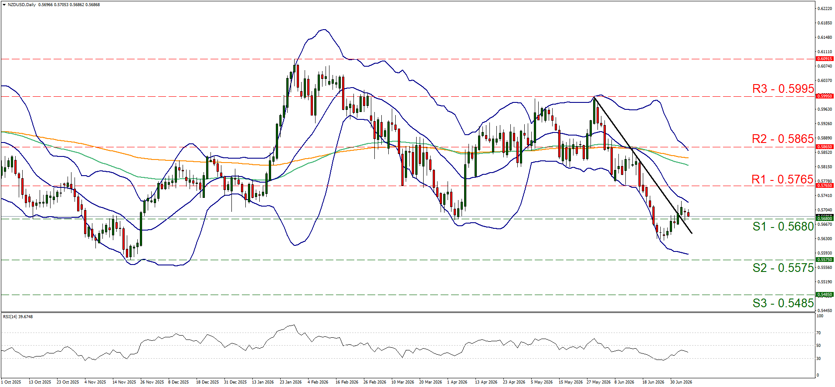
Task: Select the S3 - 0.5485 support label
Action: (x=783, y=303)
